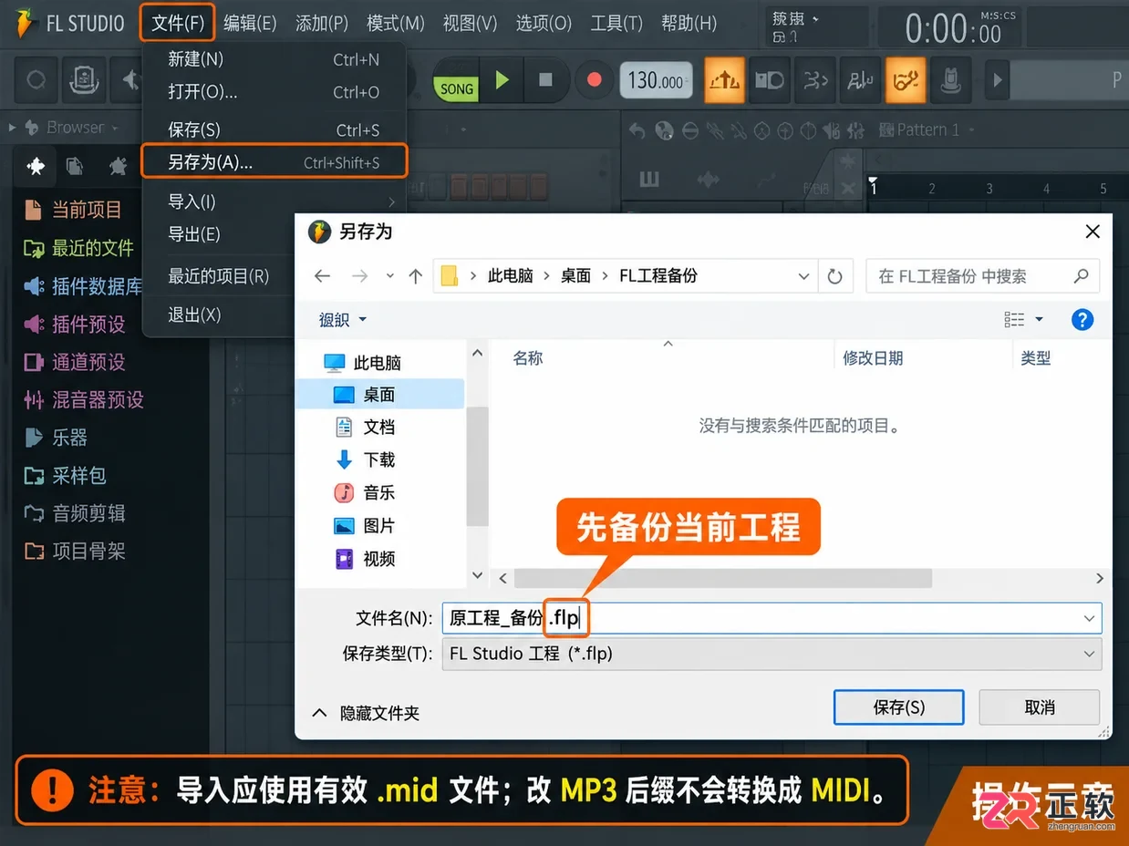Open 采样包 folder in the Browser
1129x846 pixels.
tap(65, 475)
